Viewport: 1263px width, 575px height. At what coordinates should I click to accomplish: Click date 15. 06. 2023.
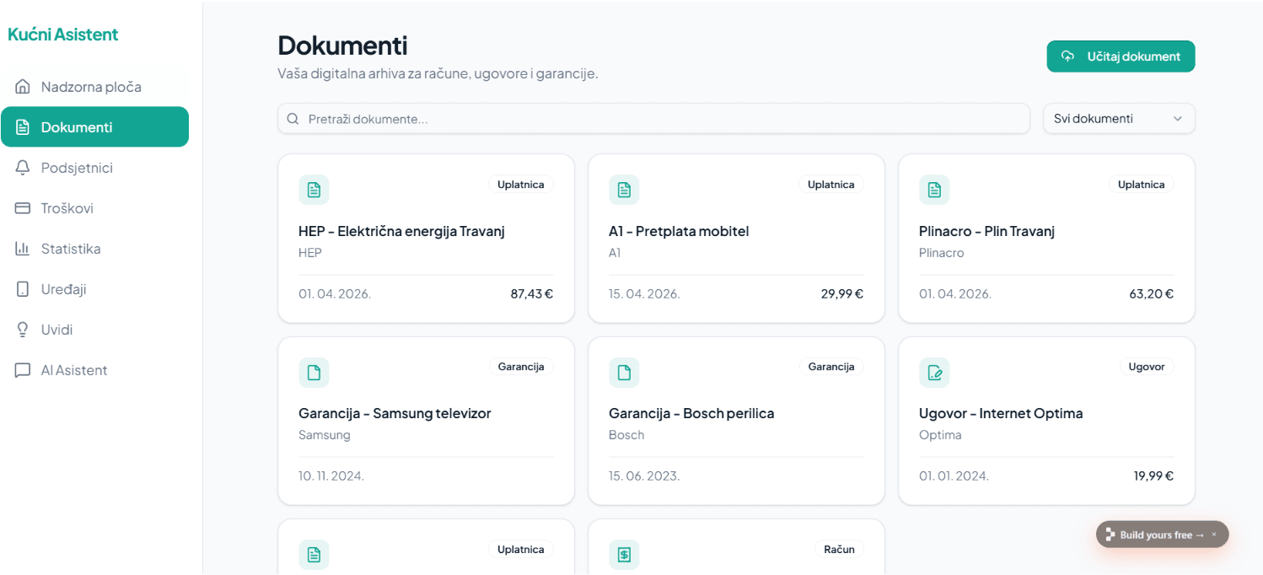(644, 476)
